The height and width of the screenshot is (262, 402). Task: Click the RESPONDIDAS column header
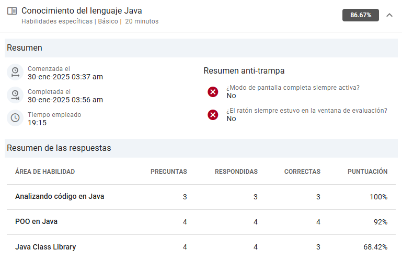236,172
